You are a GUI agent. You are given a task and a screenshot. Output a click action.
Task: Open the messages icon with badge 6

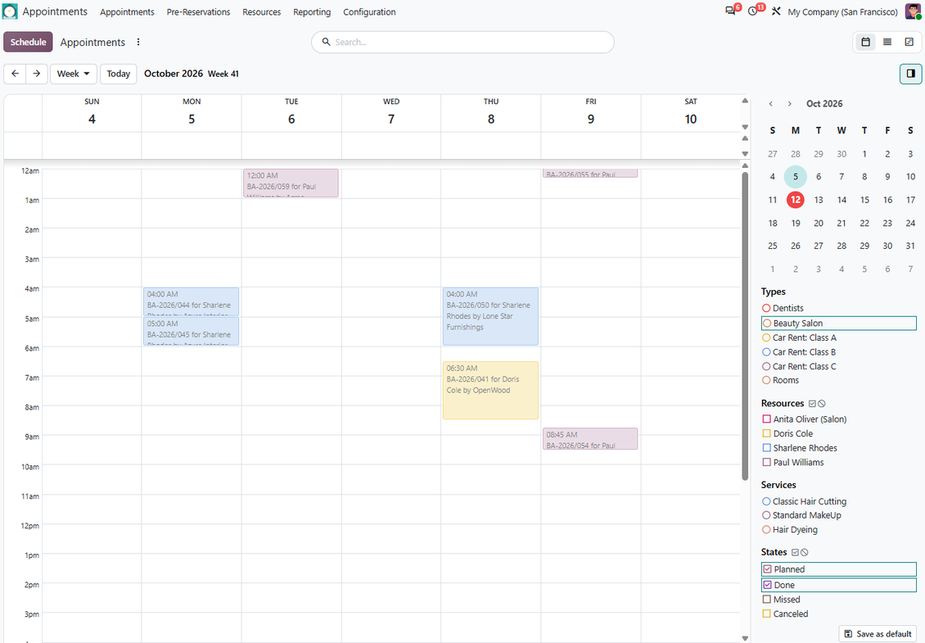pyautogui.click(x=730, y=11)
